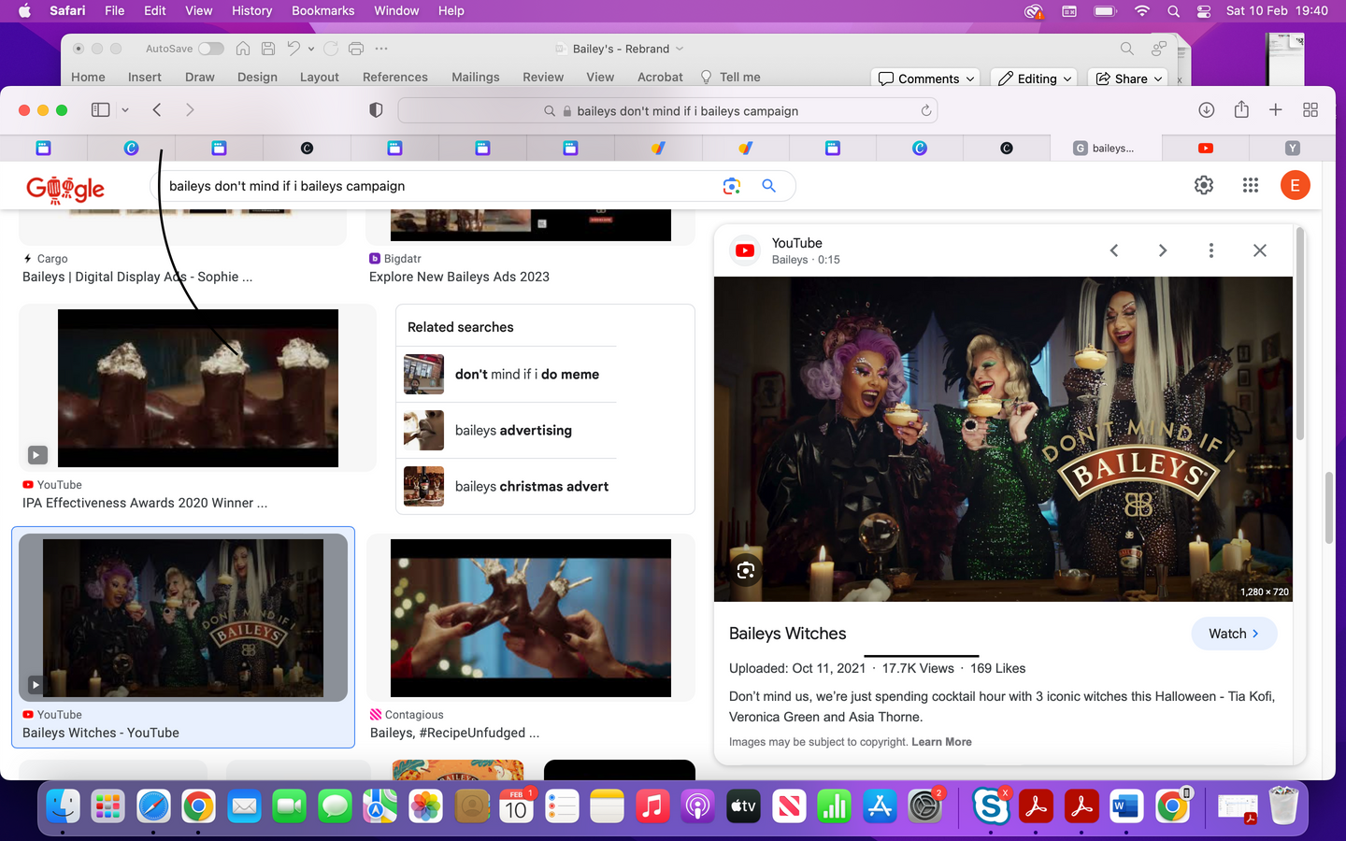The height and width of the screenshot is (841, 1346).
Task: Switch to the Design ribbon tab in Word
Action: coord(257,78)
